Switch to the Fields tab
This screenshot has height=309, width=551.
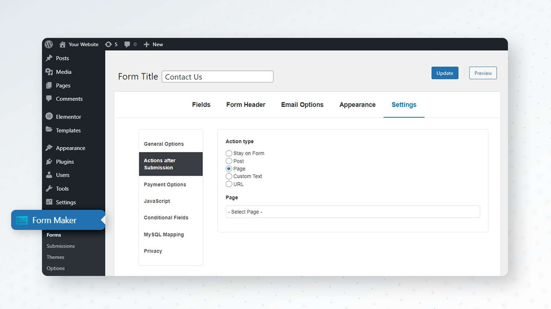pyautogui.click(x=201, y=105)
